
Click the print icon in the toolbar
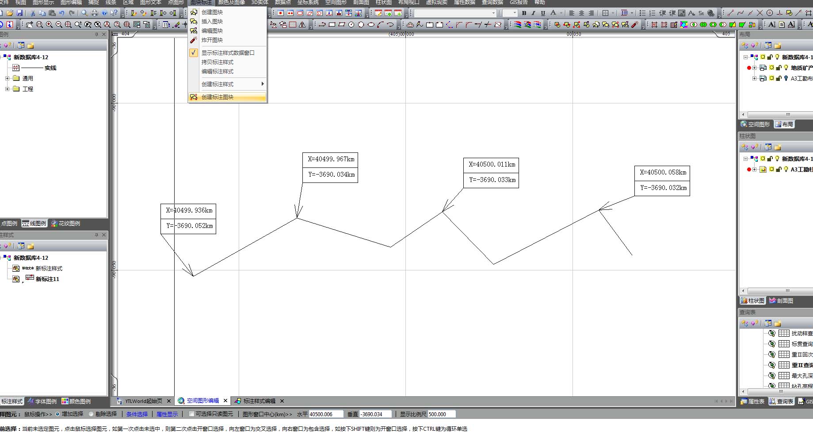coord(95,13)
